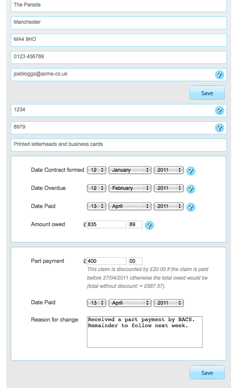Viewport: 241px width, 388px height.
Task: Click the Part payment pounds field 400
Action: click(x=107, y=261)
